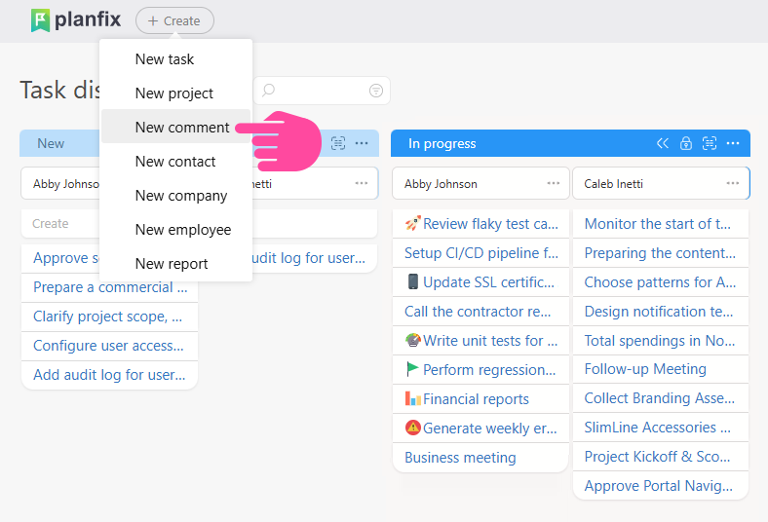Click the magnifier icon in search field
The image size is (768, 522).
(269, 91)
